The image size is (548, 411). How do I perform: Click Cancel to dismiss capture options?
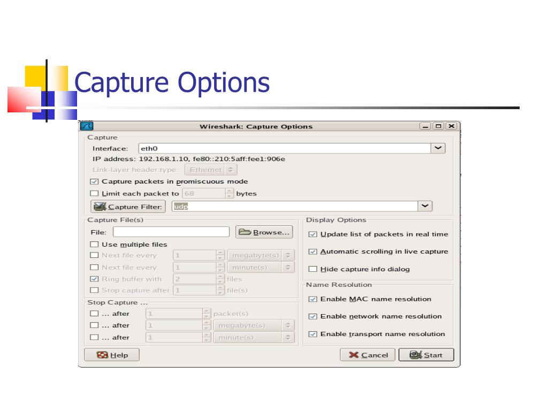pos(367,355)
